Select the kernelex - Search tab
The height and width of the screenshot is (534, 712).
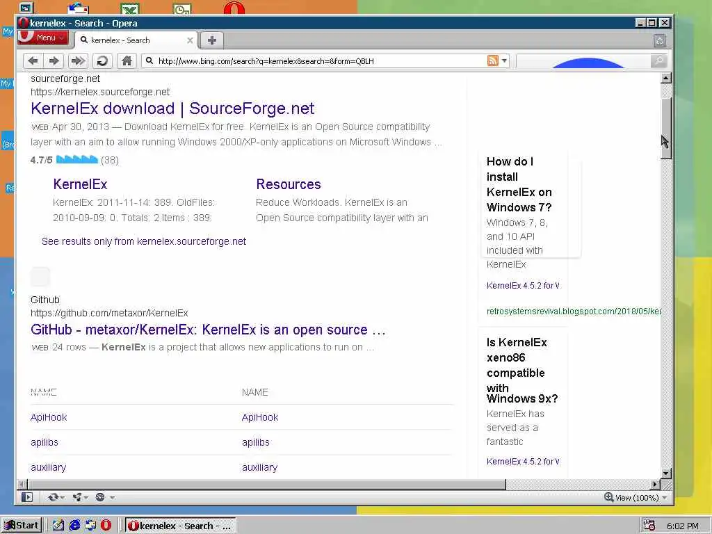coord(136,40)
